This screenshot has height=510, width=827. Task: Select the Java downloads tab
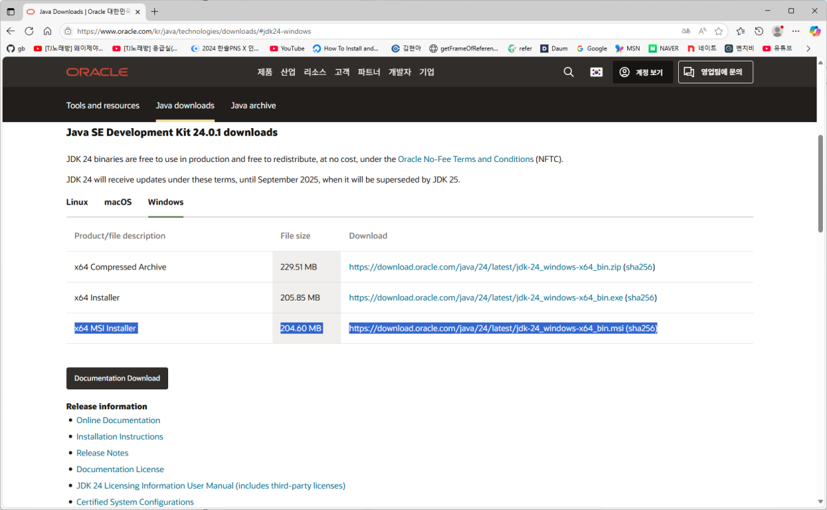[185, 105]
